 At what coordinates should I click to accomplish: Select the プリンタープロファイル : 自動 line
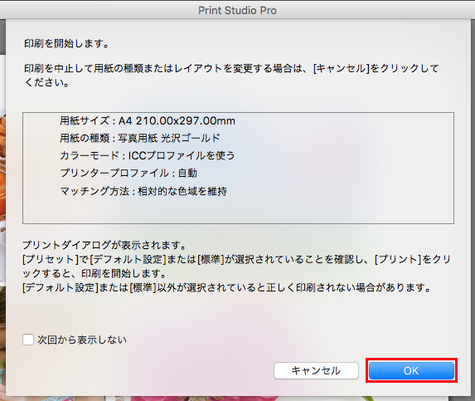tap(128, 174)
